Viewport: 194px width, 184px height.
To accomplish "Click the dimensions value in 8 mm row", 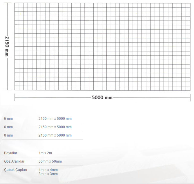I will (x=55, y=135).
